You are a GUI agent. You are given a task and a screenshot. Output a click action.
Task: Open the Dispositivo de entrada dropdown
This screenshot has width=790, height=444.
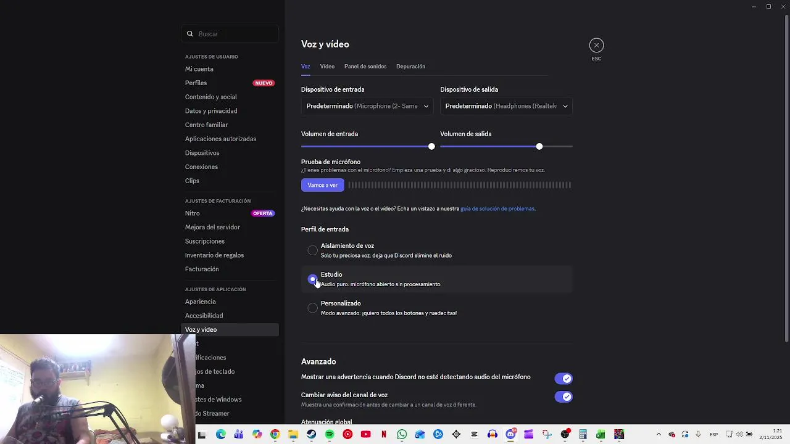point(367,106)
